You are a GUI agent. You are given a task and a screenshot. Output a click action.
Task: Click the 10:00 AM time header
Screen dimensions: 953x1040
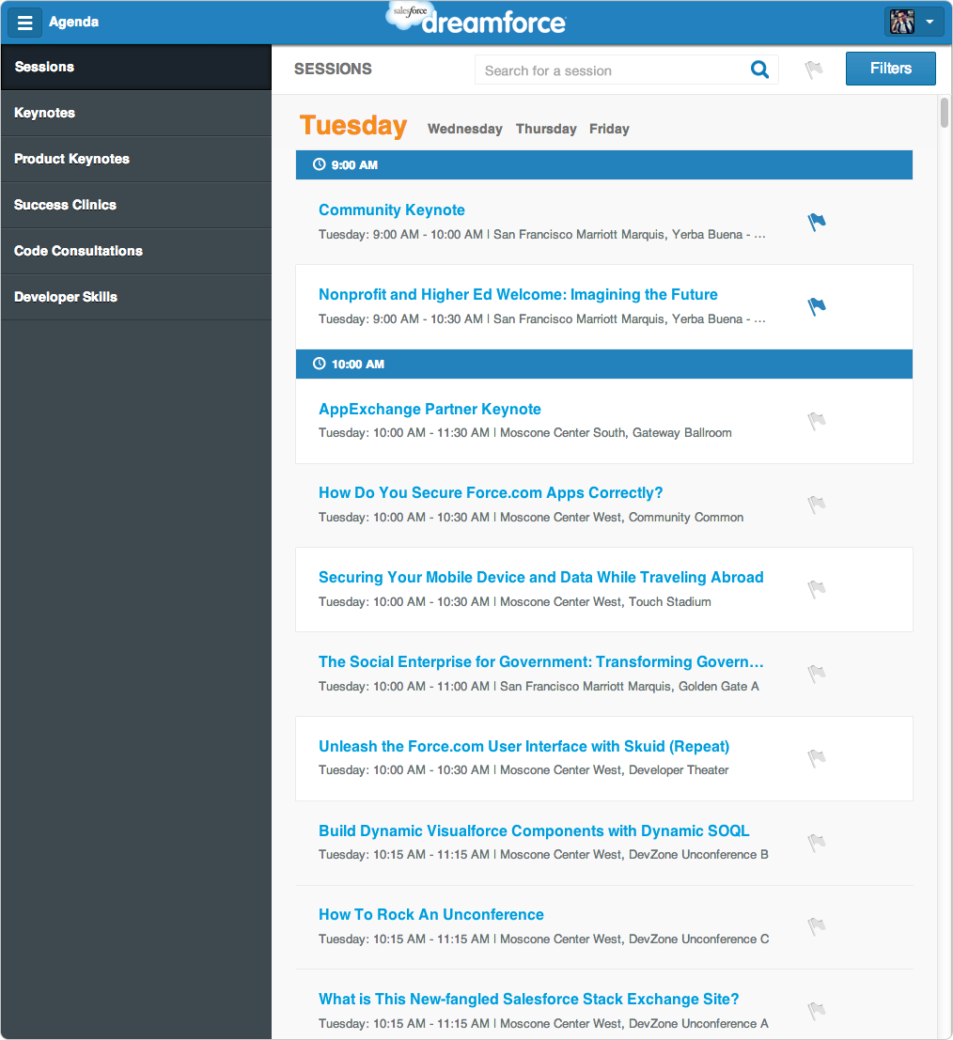tap(604, 365)
